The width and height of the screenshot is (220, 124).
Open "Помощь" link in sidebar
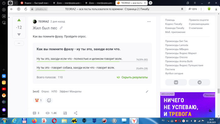pos(170,20)
